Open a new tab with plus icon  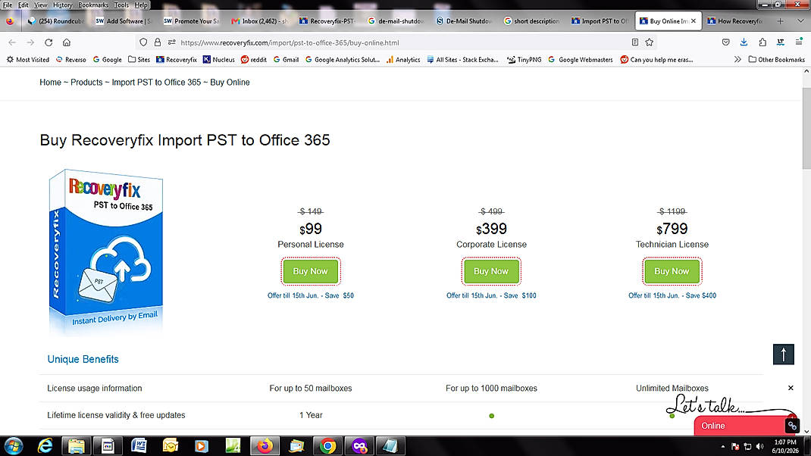coord(781,21)
